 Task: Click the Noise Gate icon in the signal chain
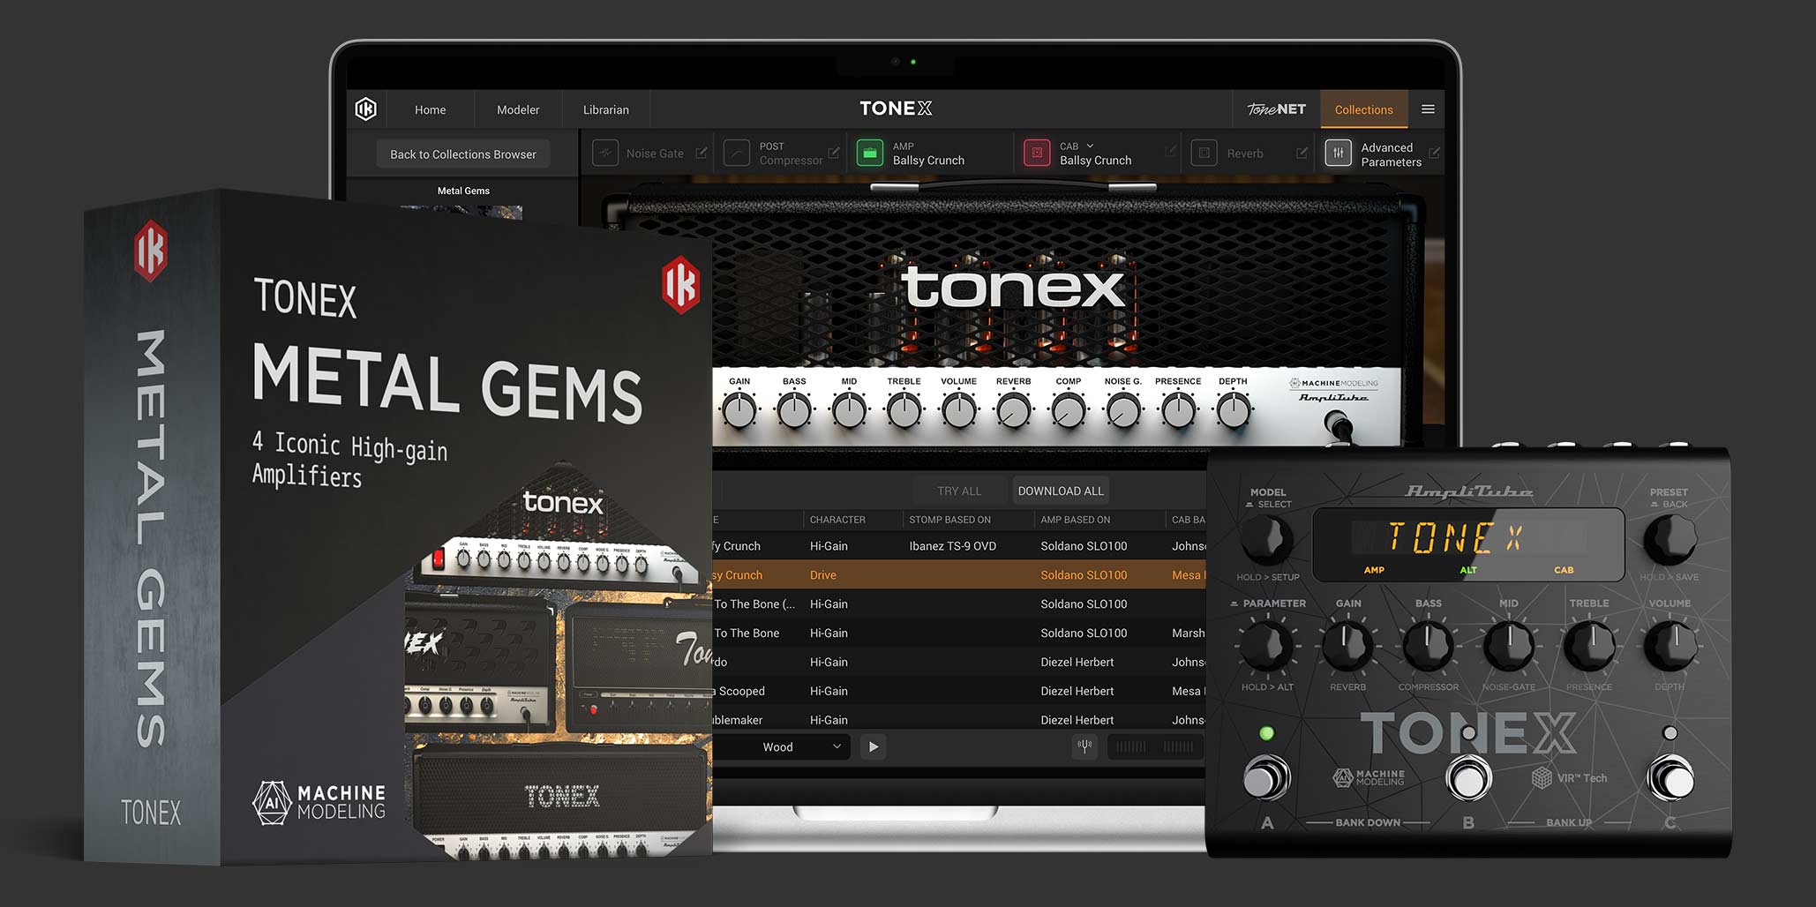pos(604,153)
